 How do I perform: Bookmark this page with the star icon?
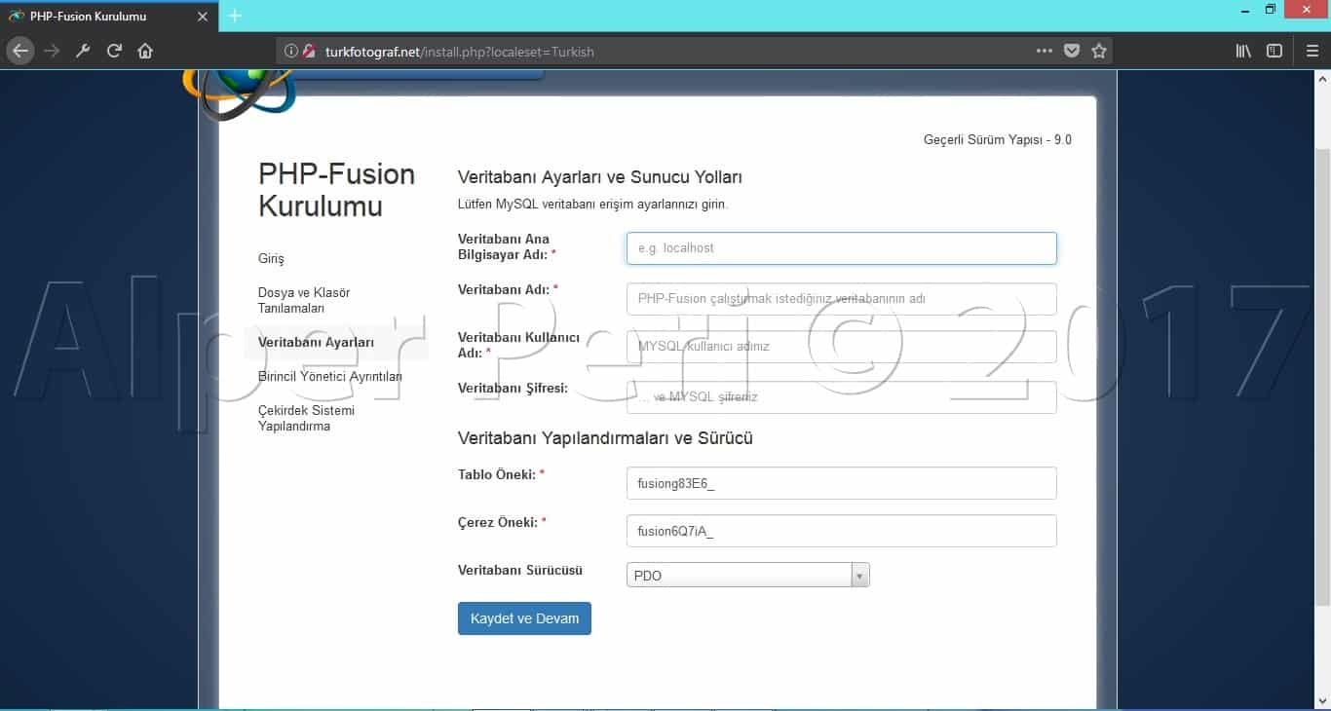point(1099,51)
